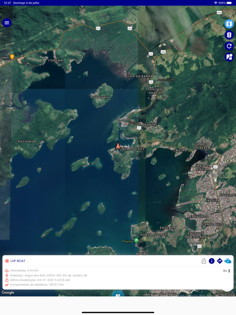Tap the 'ILHA DA BARRA' map label
The height and width of the screenshot is (315, 236).
point(140,76)
